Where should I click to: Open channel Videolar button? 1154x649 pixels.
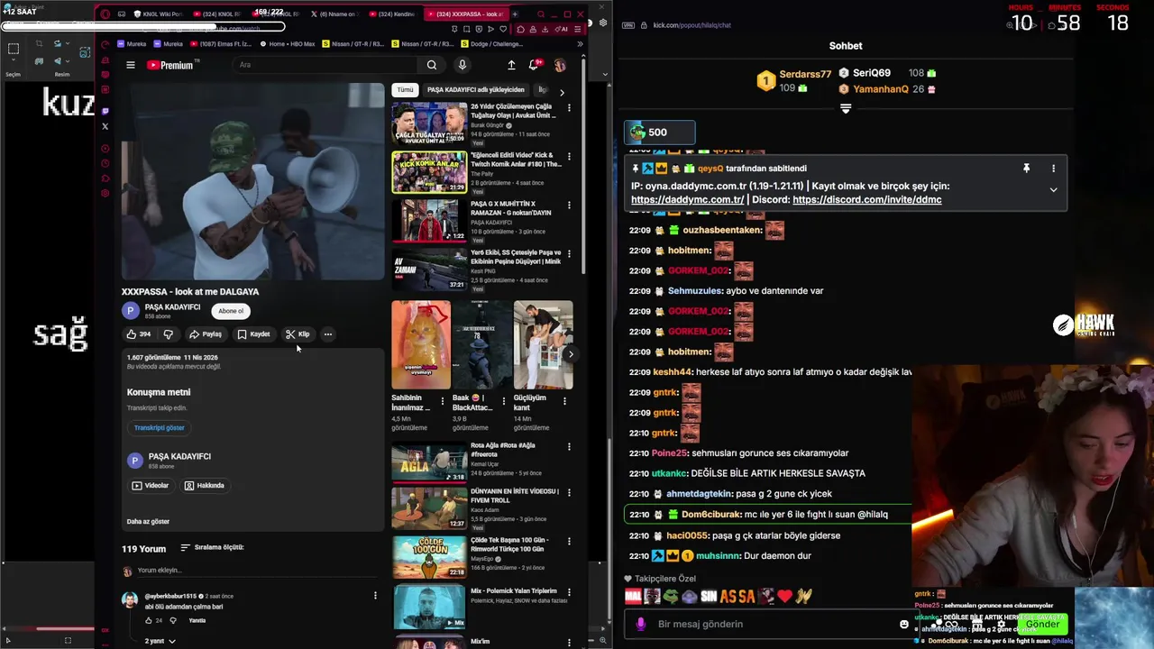[x=151, y=486]
